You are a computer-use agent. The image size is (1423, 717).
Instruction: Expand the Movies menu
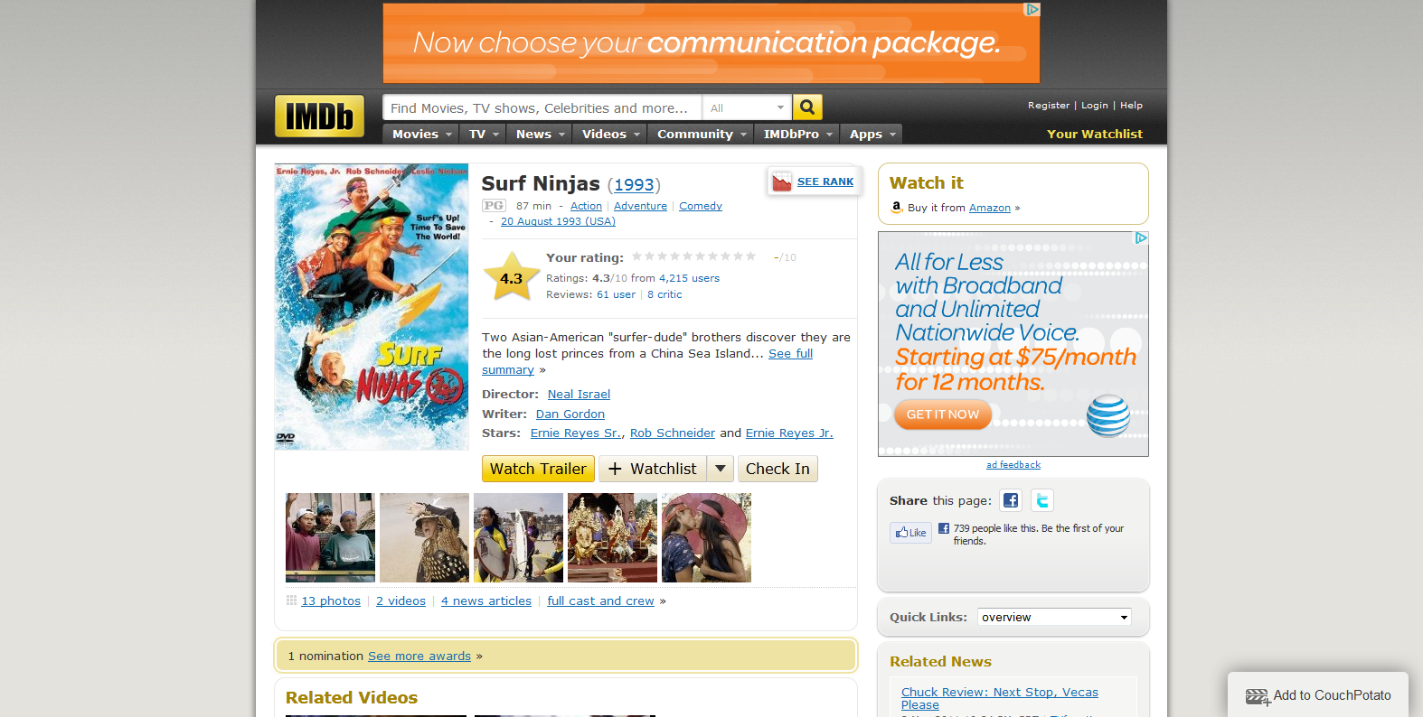pos(422,134)
